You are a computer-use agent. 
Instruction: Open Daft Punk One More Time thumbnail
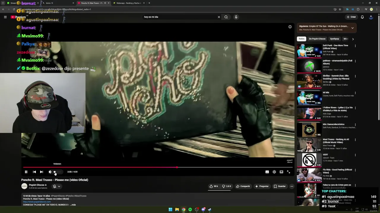tap(309, 51)
